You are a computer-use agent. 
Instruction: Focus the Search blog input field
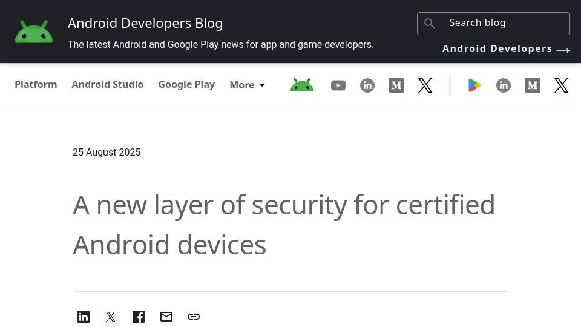493,24
